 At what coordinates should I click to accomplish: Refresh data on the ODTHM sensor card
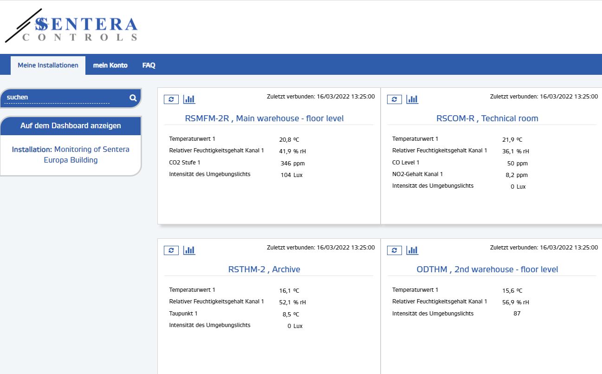click(x=394, y=250)
